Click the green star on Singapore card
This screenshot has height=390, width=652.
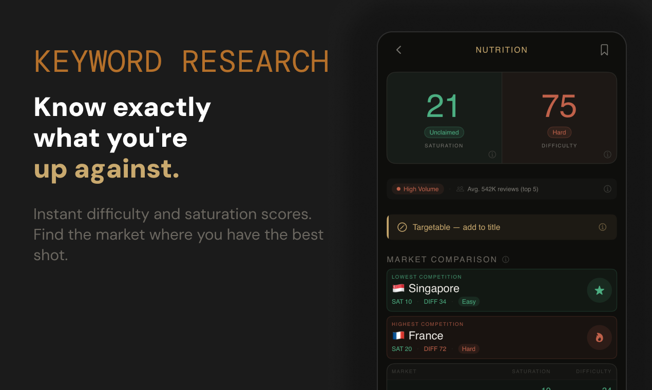[599, 290]
